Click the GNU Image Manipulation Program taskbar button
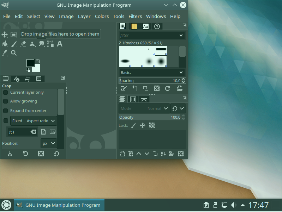The image size is (282, 212). pyautogui.click(x=59, y=205)
